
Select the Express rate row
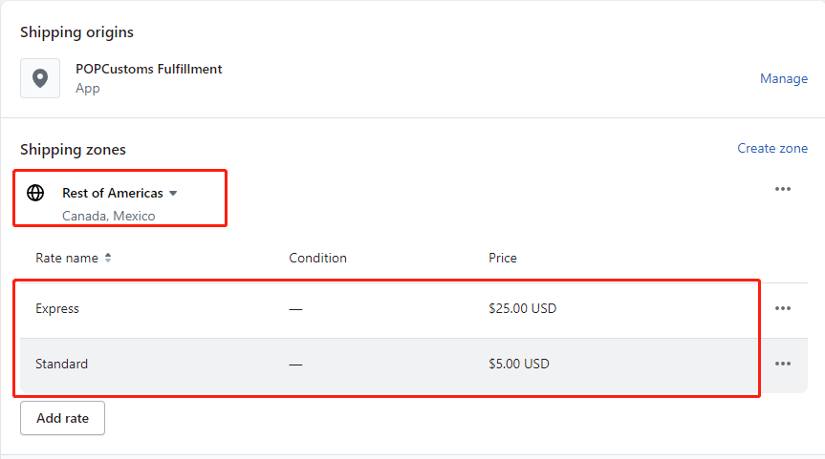tap(414, 308)
